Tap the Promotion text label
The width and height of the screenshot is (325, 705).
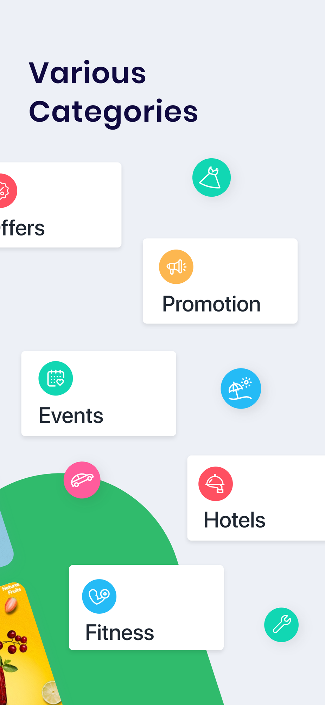click(x=211, y=304)
